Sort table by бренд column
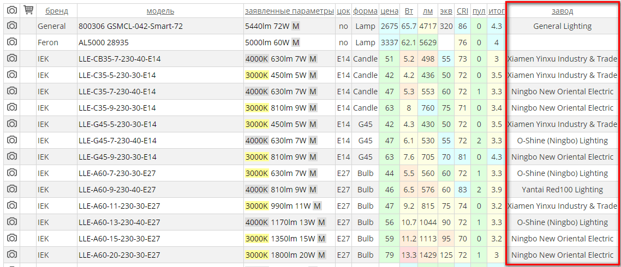The width and height of the screenshot is (621, 267). [57, 11]
